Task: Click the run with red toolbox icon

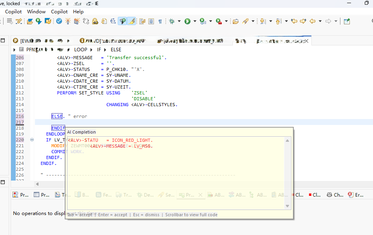Action: 219,22
